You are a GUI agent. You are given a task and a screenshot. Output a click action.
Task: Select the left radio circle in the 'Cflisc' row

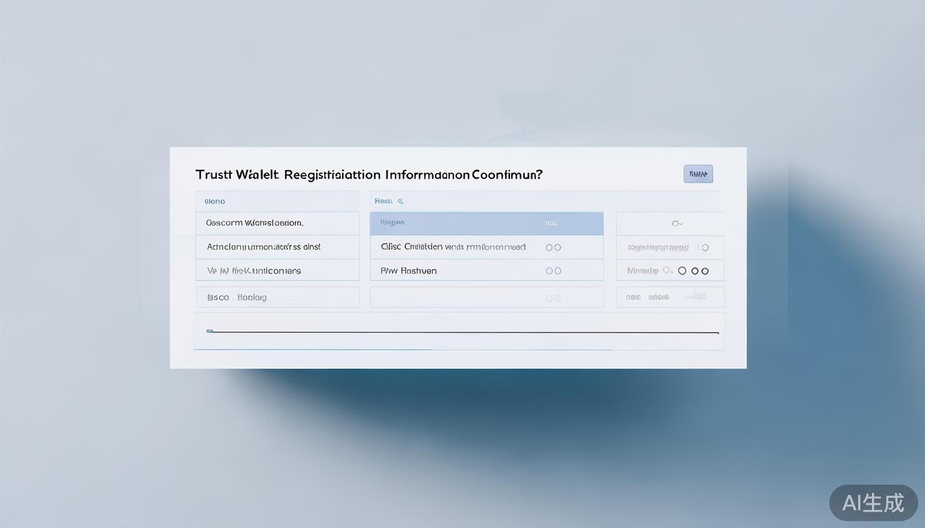549,247
